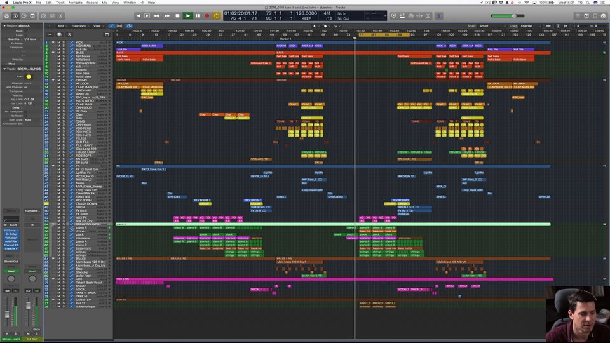Open the Mixer sliders icon
Image resolution: width=610 pixels, height=343 pixels.
51,16
